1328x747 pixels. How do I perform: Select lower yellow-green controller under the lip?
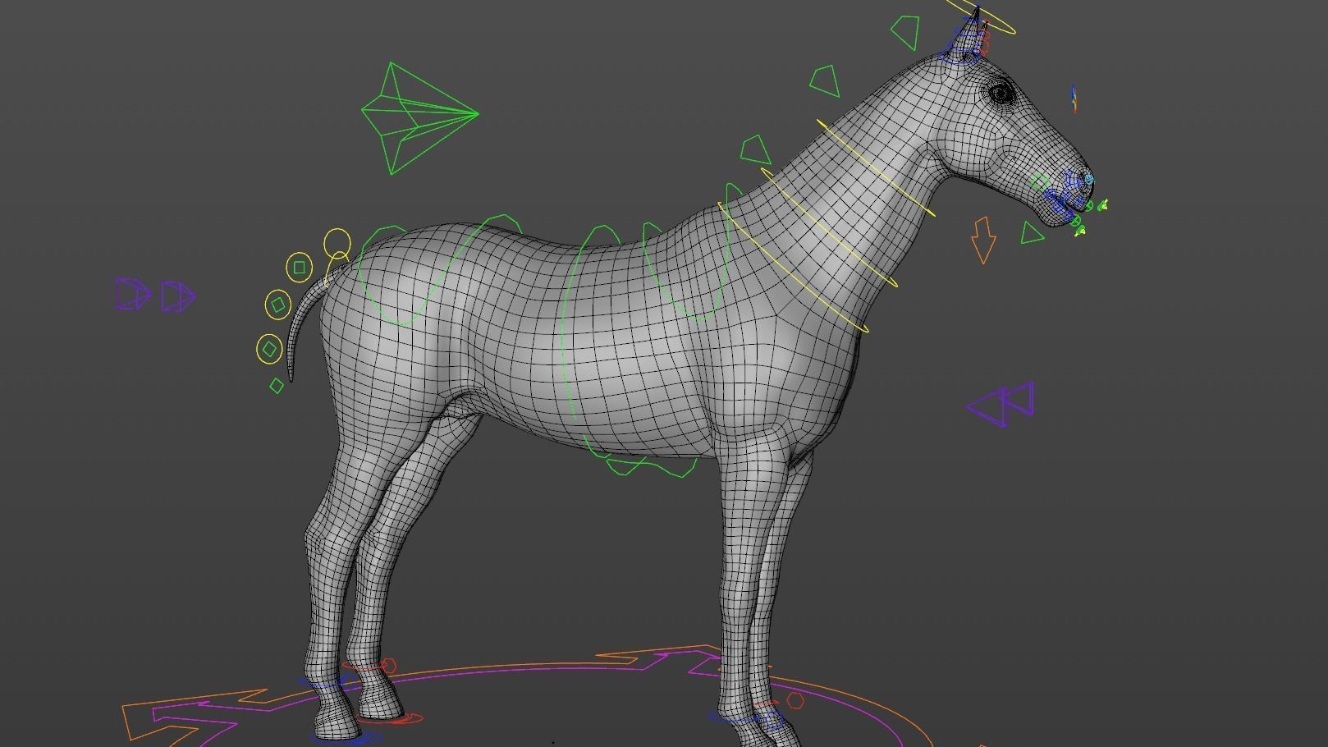(1080, 232)
